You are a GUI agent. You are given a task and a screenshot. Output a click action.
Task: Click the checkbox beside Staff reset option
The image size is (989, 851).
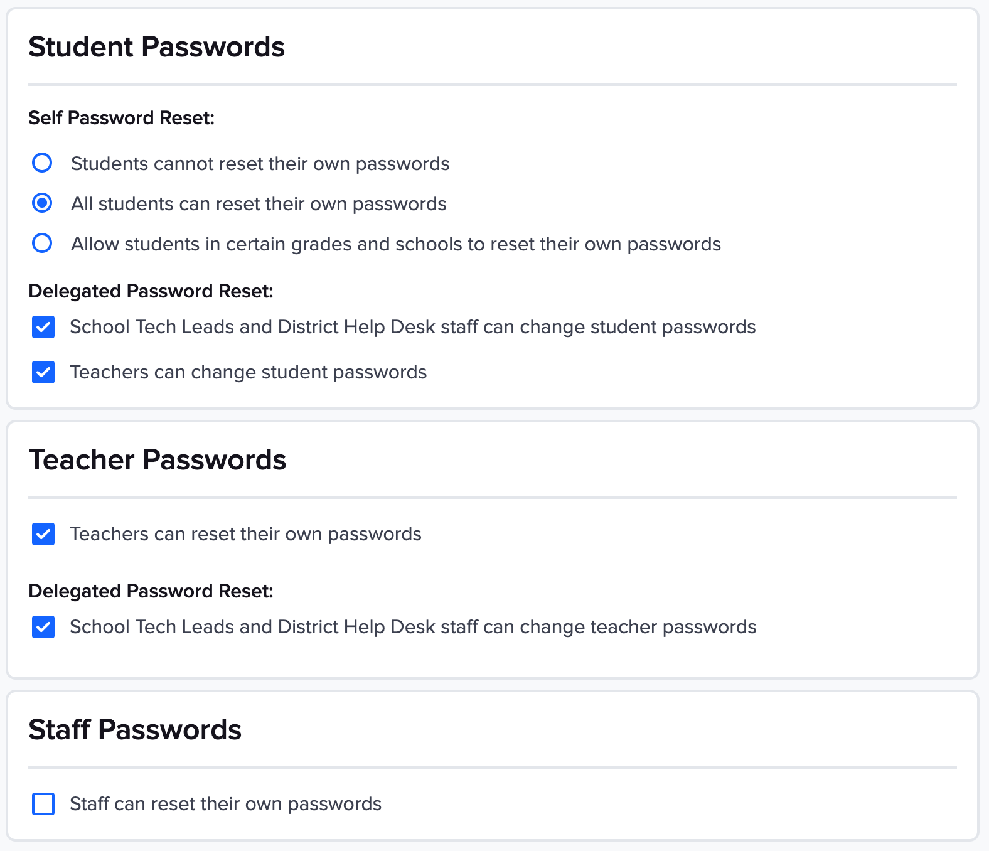point(43,804)
